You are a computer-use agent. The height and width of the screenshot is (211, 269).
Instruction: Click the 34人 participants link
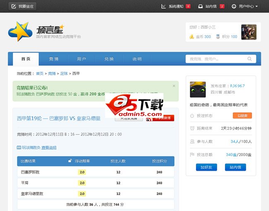click(235, 141)
